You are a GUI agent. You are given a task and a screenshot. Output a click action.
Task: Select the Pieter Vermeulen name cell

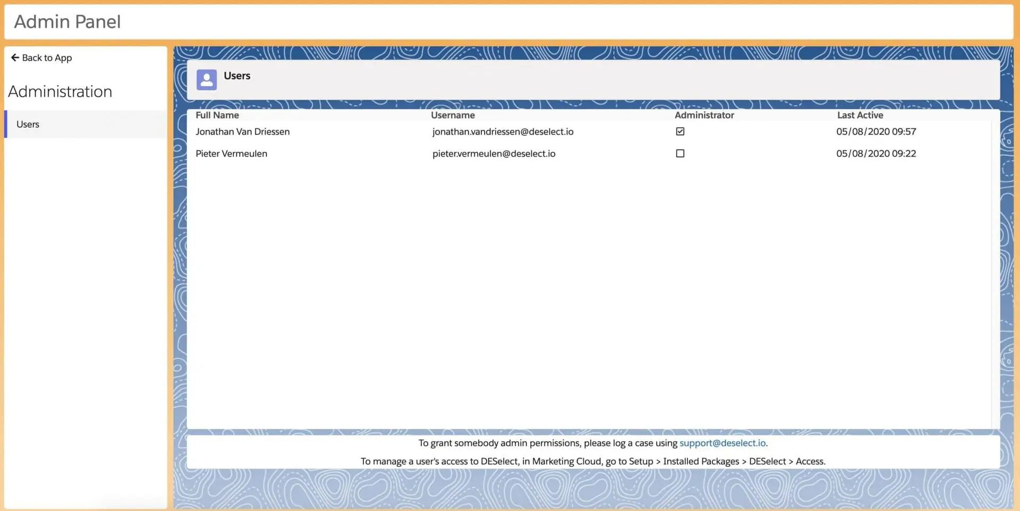[x=231, y=153]
